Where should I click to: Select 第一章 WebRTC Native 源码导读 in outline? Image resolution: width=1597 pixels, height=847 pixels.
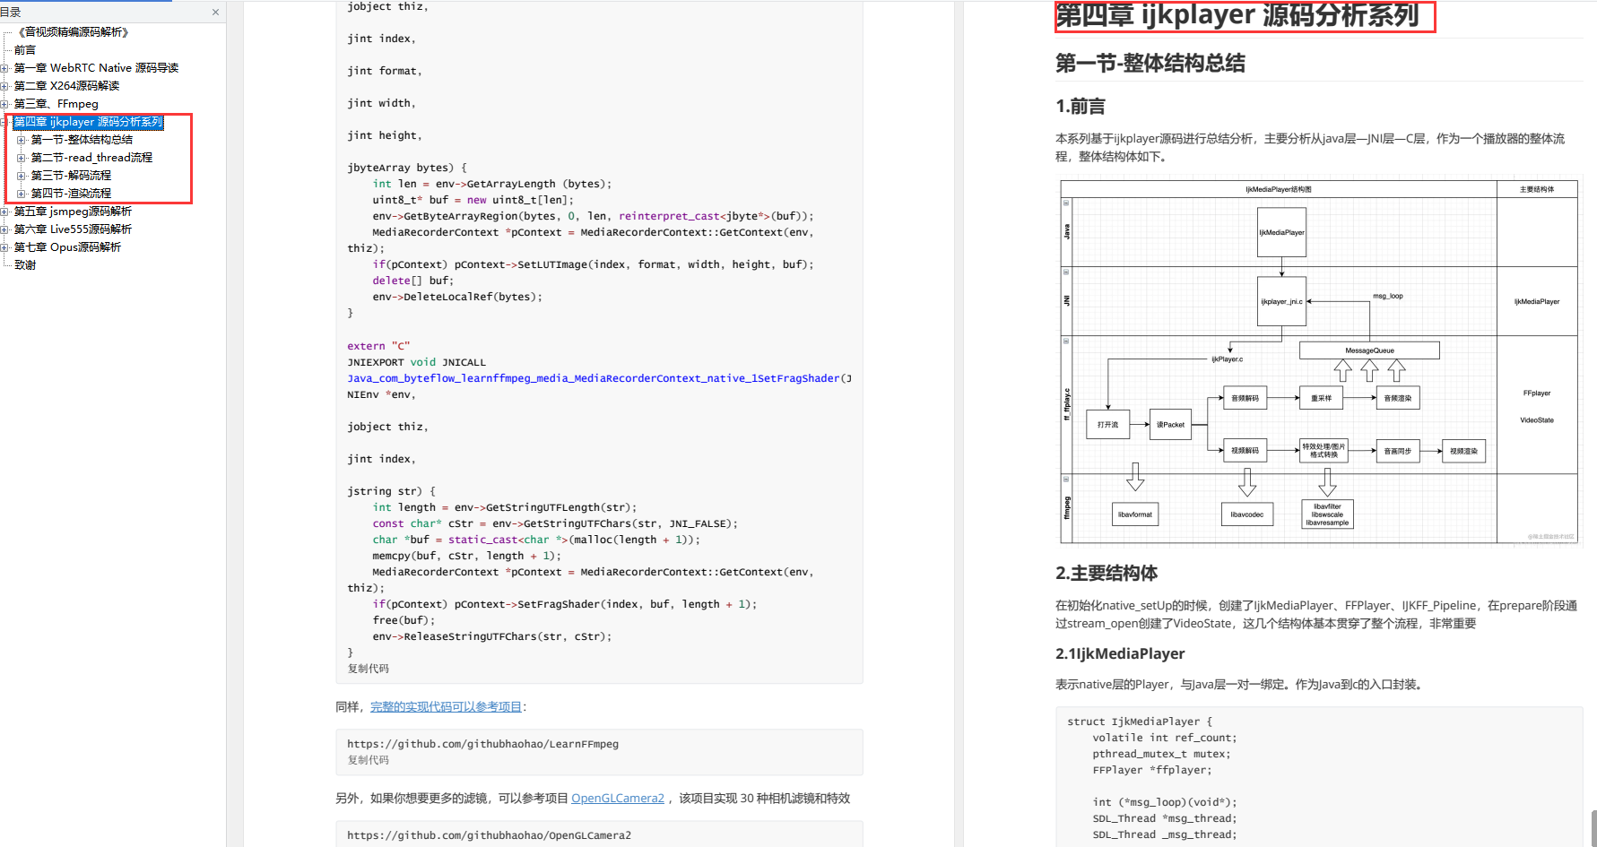(x=96, y=68)
